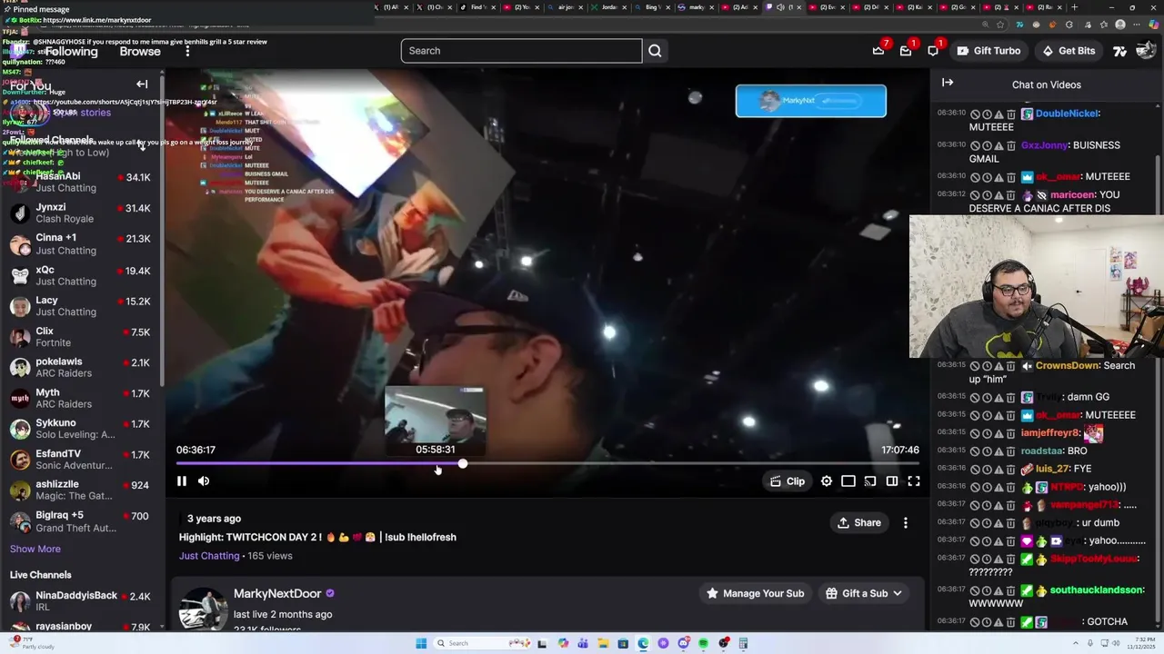
Task: Click the Share button
Action: [x=859, y=523]
